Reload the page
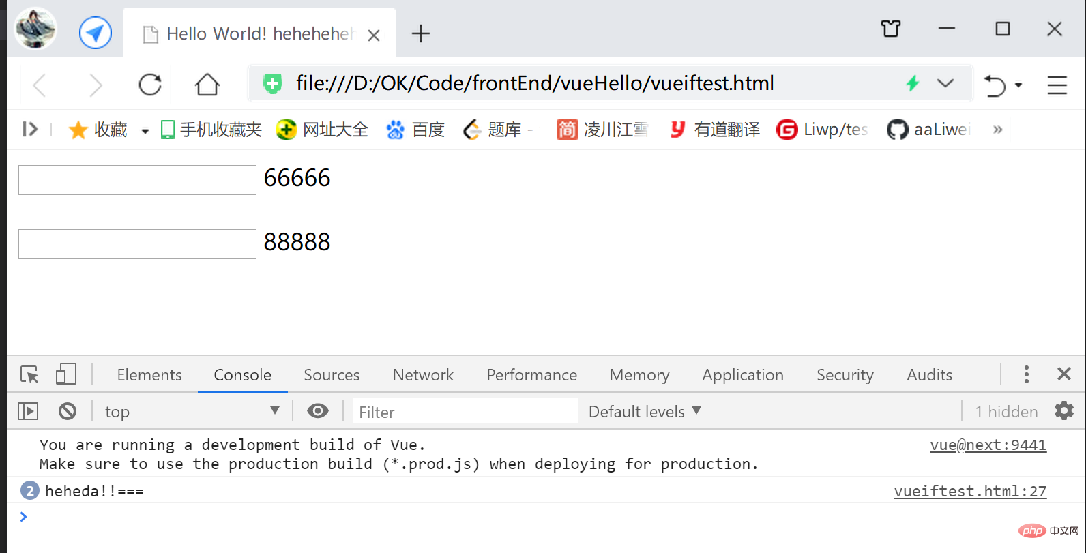This screenshot has width=1086, height=553. (150, 85)
